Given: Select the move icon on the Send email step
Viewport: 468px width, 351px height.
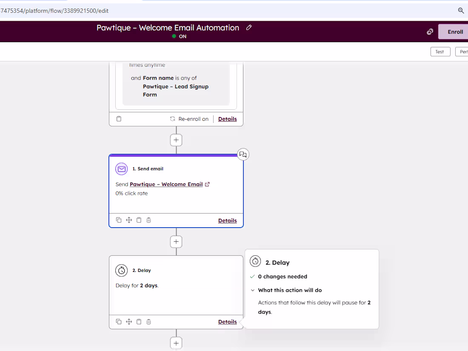Looking at the screenshot, I should pyautogui.click(x=129, y=220).
